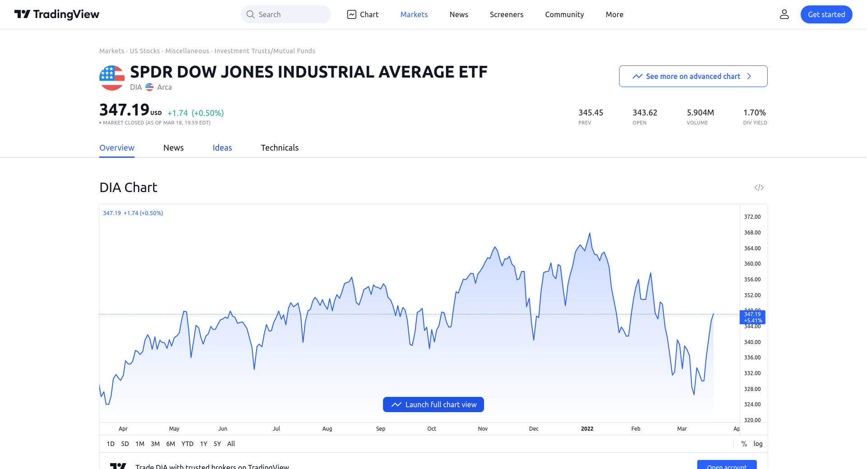Select the 5Y time range

217,444
